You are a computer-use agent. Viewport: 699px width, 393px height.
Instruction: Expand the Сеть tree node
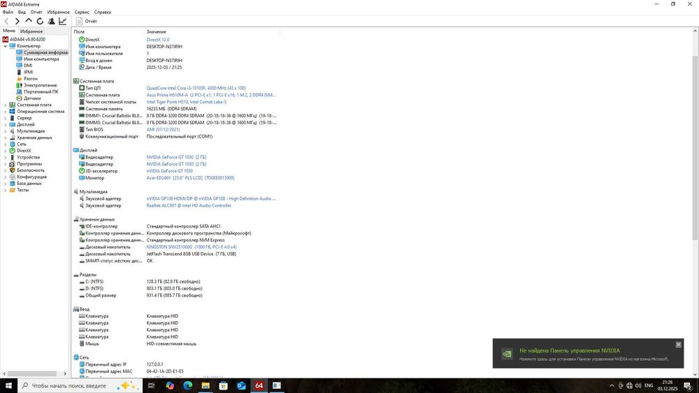(6, 144)
